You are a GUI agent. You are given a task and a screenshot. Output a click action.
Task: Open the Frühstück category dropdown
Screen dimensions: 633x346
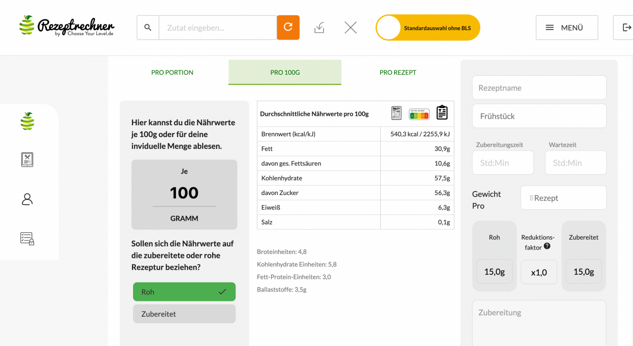click(539, 116)
